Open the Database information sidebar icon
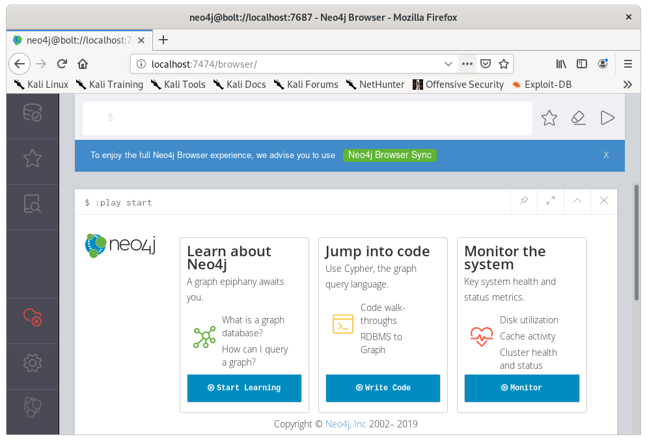647x441 pixels. [32, 113]
